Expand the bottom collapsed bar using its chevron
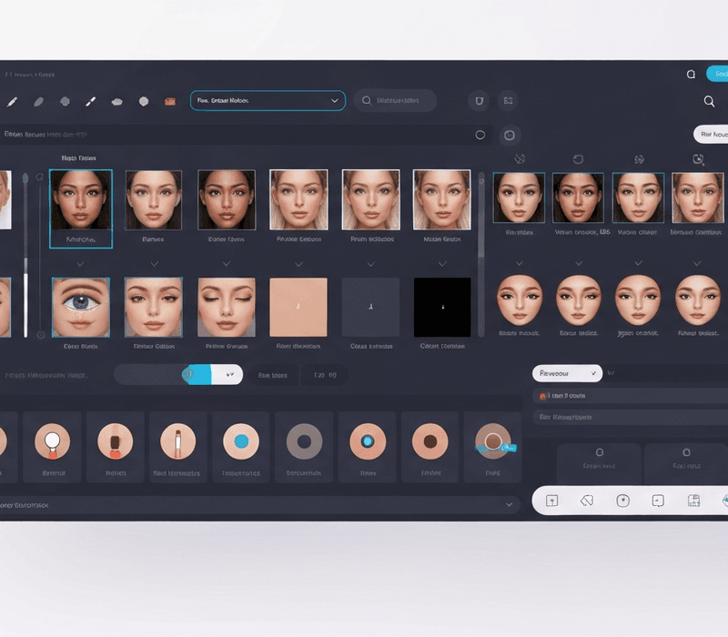 (510, 505)
